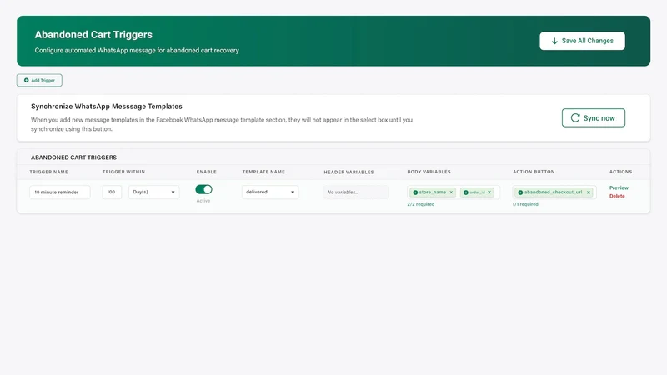Toggle the Active enable switch off

coord(203,189)
